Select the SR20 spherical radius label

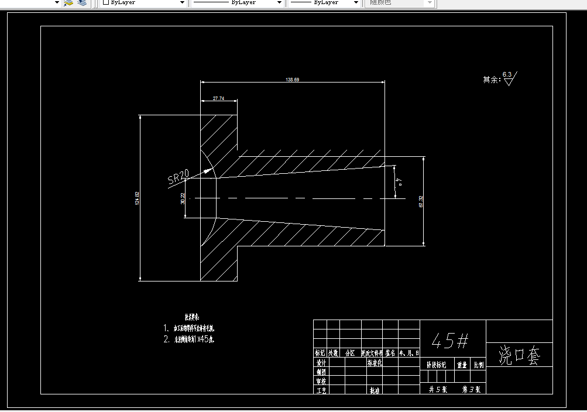[x=178, y=177]
